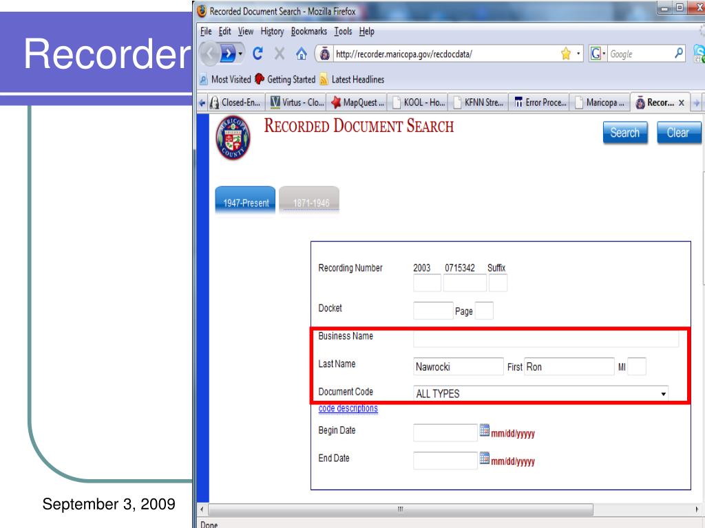Open the Google search engine selector
The height and width of the screenshot is (528, 705).
click(x=598, y=54)
